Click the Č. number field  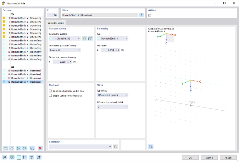tap(52, 15)
